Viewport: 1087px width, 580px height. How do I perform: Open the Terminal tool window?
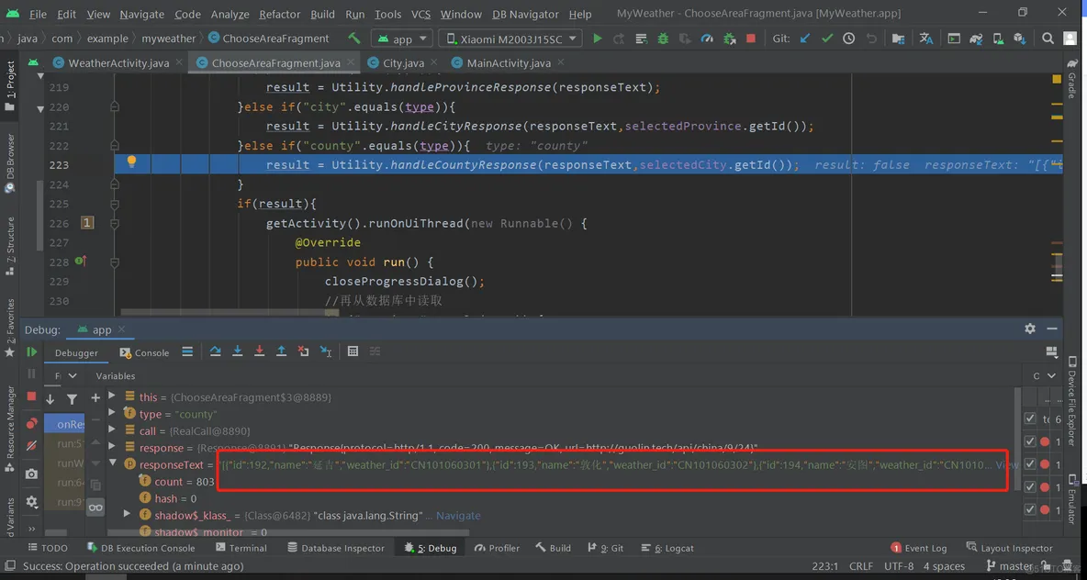[x=241, y=548]
